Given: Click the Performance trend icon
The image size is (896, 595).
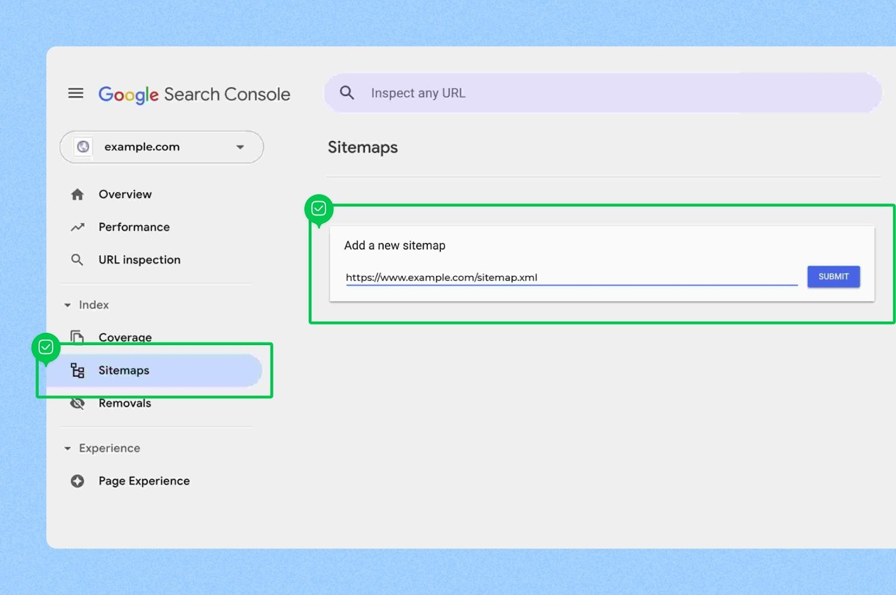Looking at the screenshot, I should [x=77, y=227].
